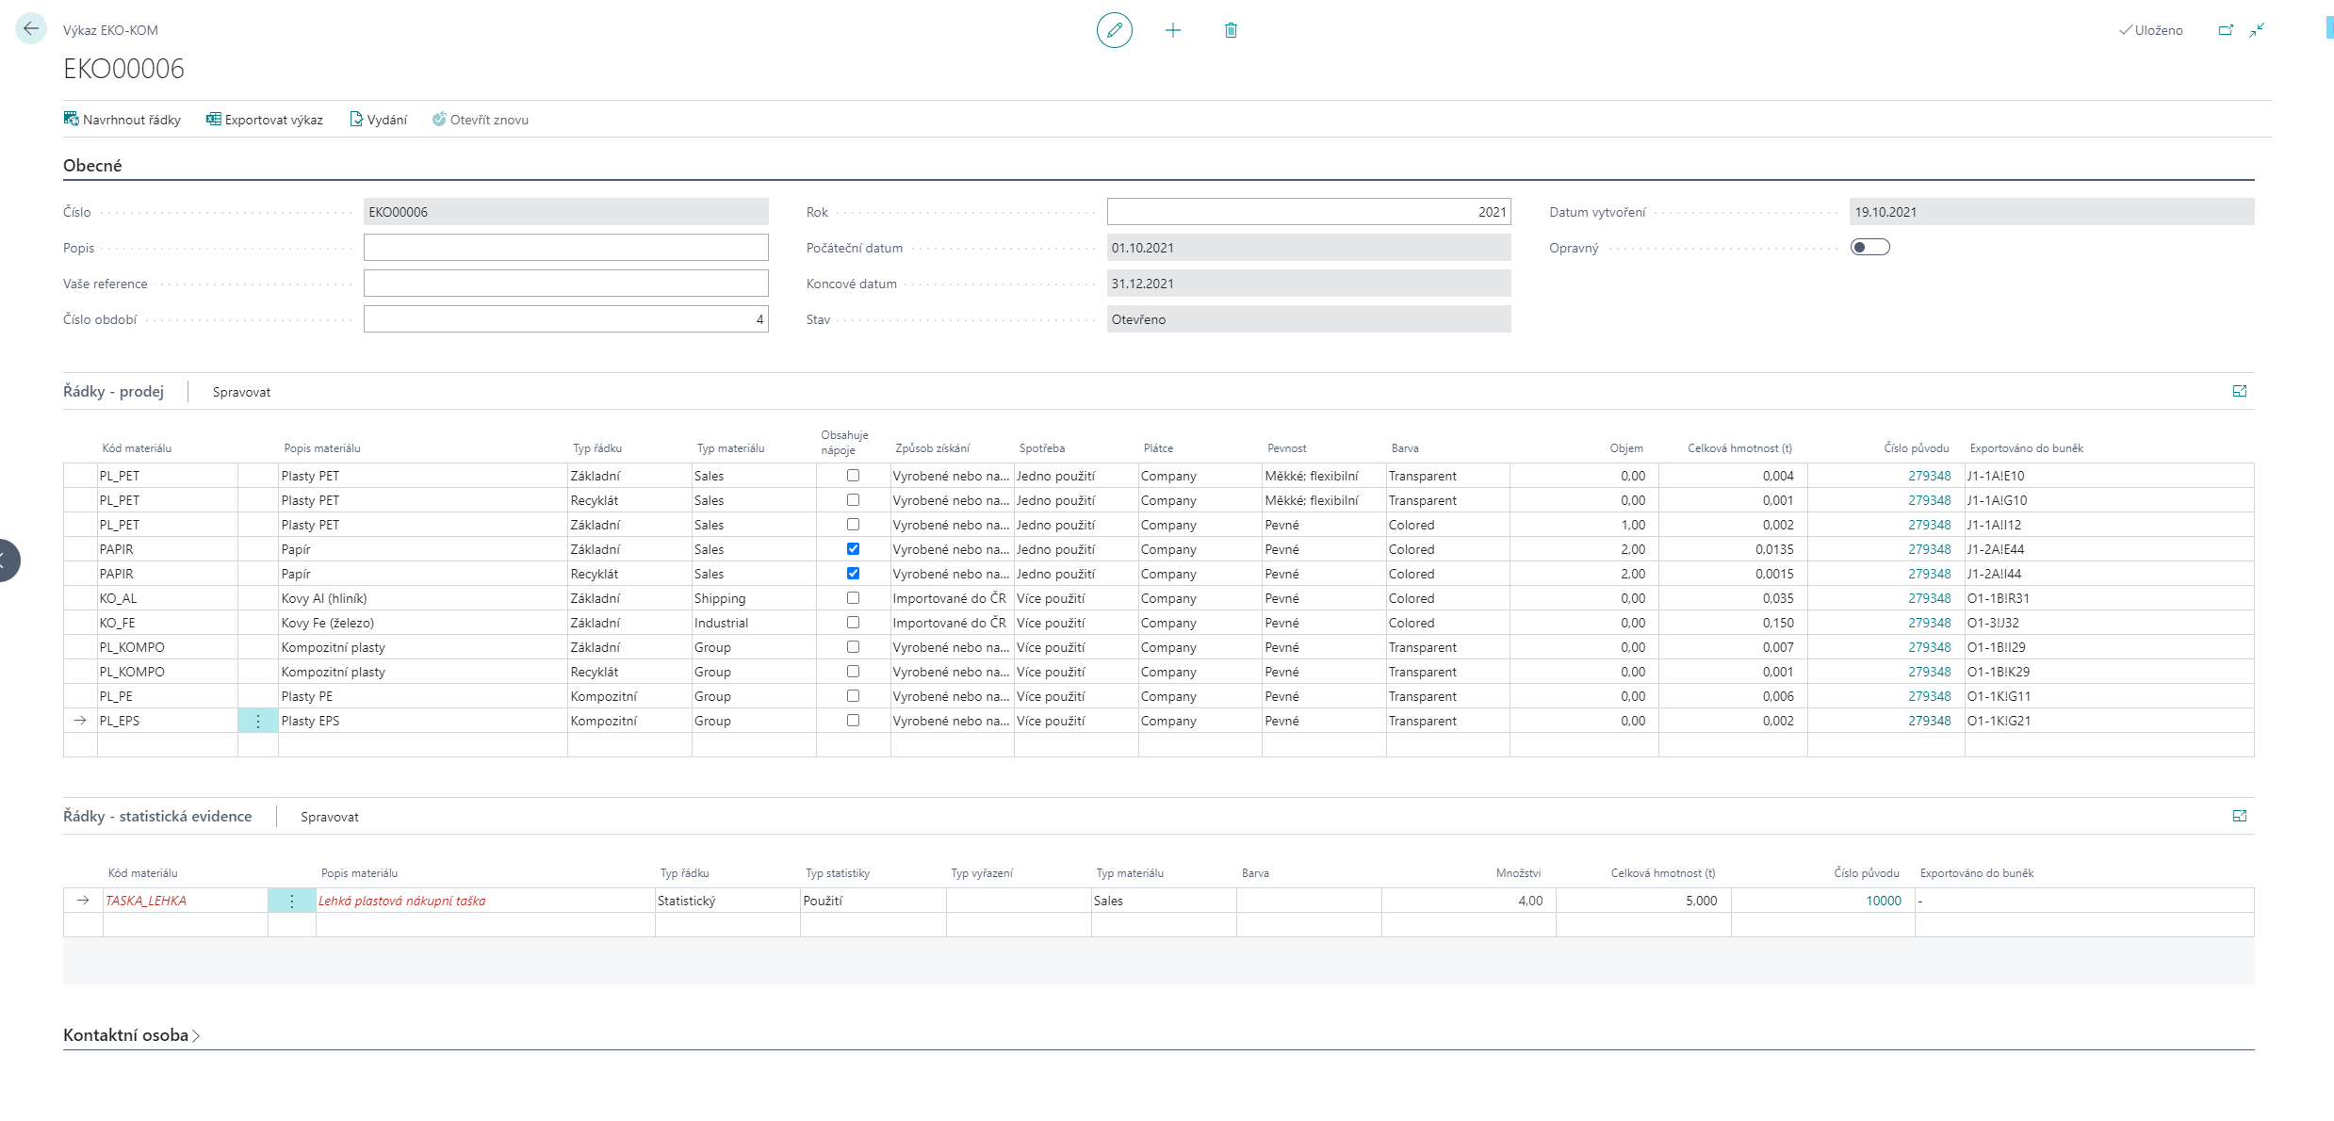2334x1121 pixels.
Task: Select the Kovy Fe (železo) description cell
Action: pyautogui.click(x=422, y=623)
